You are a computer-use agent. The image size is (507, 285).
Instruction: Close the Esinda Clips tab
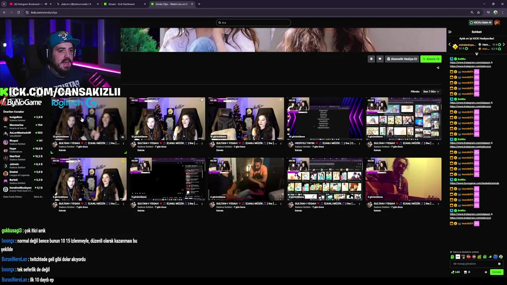[192, 4]
